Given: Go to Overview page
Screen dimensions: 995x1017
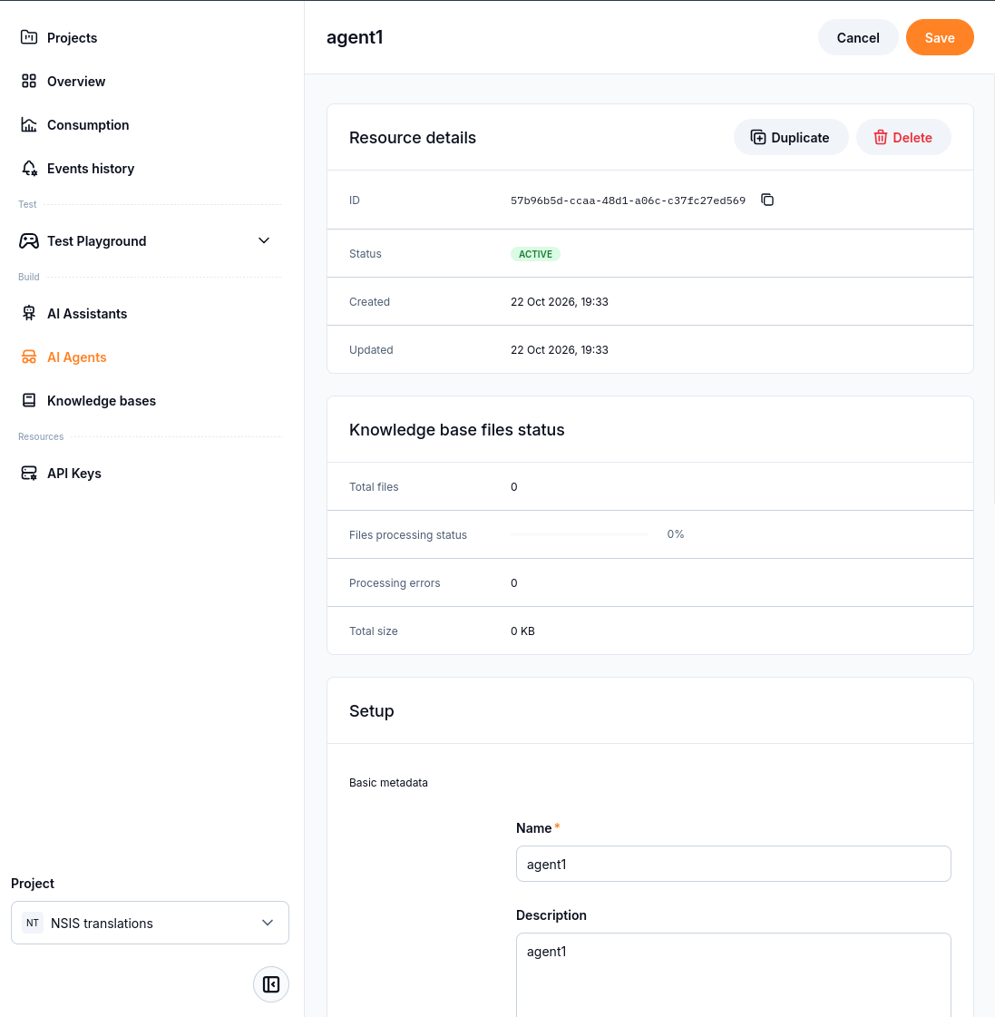Looking at the screenshot, I should coord(76,81).
